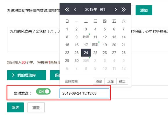Pick the 教师 holiday date

(86, 37)
